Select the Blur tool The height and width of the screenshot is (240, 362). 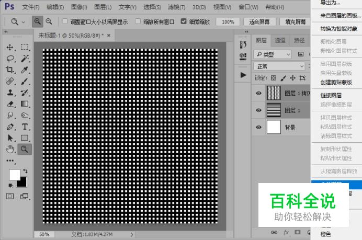click(x=10, y=115)
